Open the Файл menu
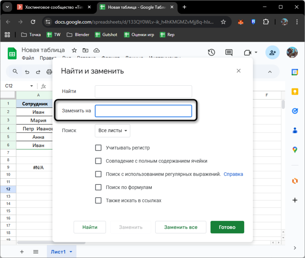Image resolution: width=305 pixels, height=258 pixels. coord(28,58)
